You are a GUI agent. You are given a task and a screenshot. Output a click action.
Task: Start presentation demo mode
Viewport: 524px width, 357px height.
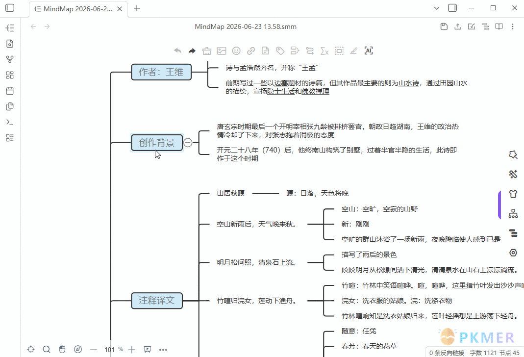click(148, 349)
